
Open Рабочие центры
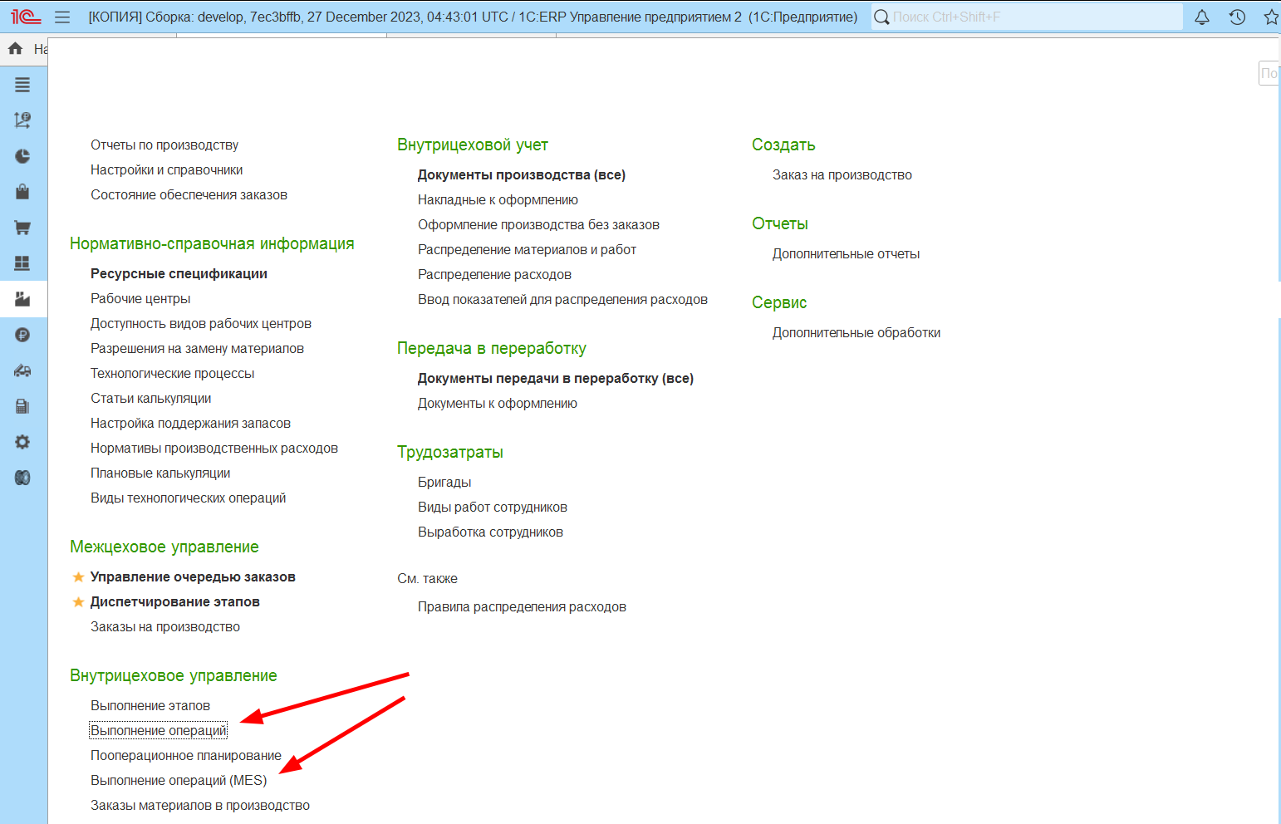pos(140,298)
